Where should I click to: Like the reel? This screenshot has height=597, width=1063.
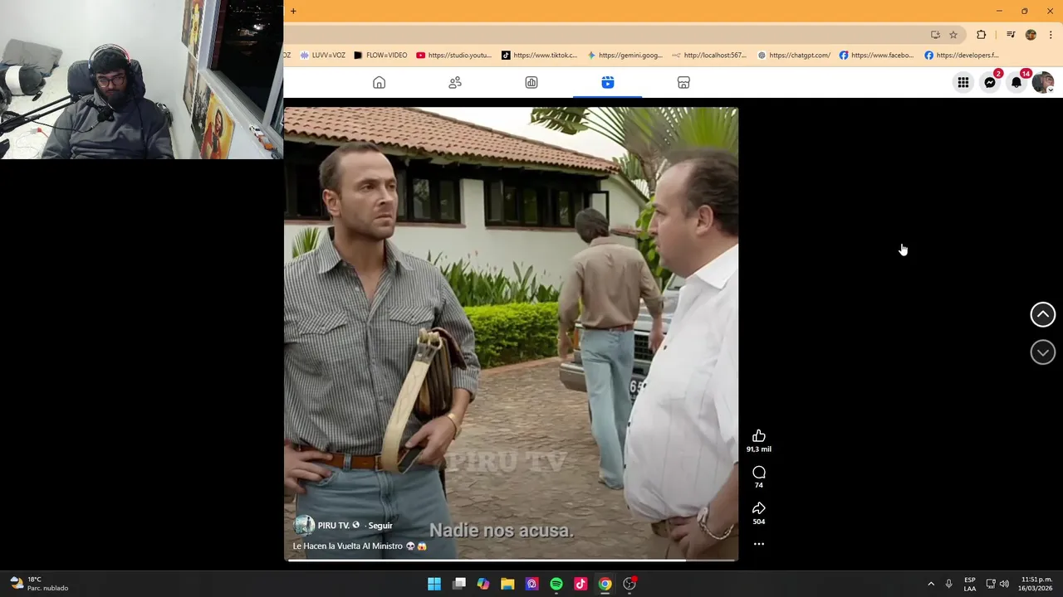(x=758, y=436)
